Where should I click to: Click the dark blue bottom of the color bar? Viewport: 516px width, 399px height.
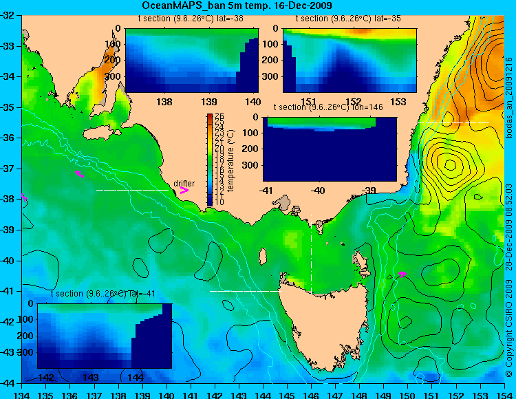coord(210,203)
